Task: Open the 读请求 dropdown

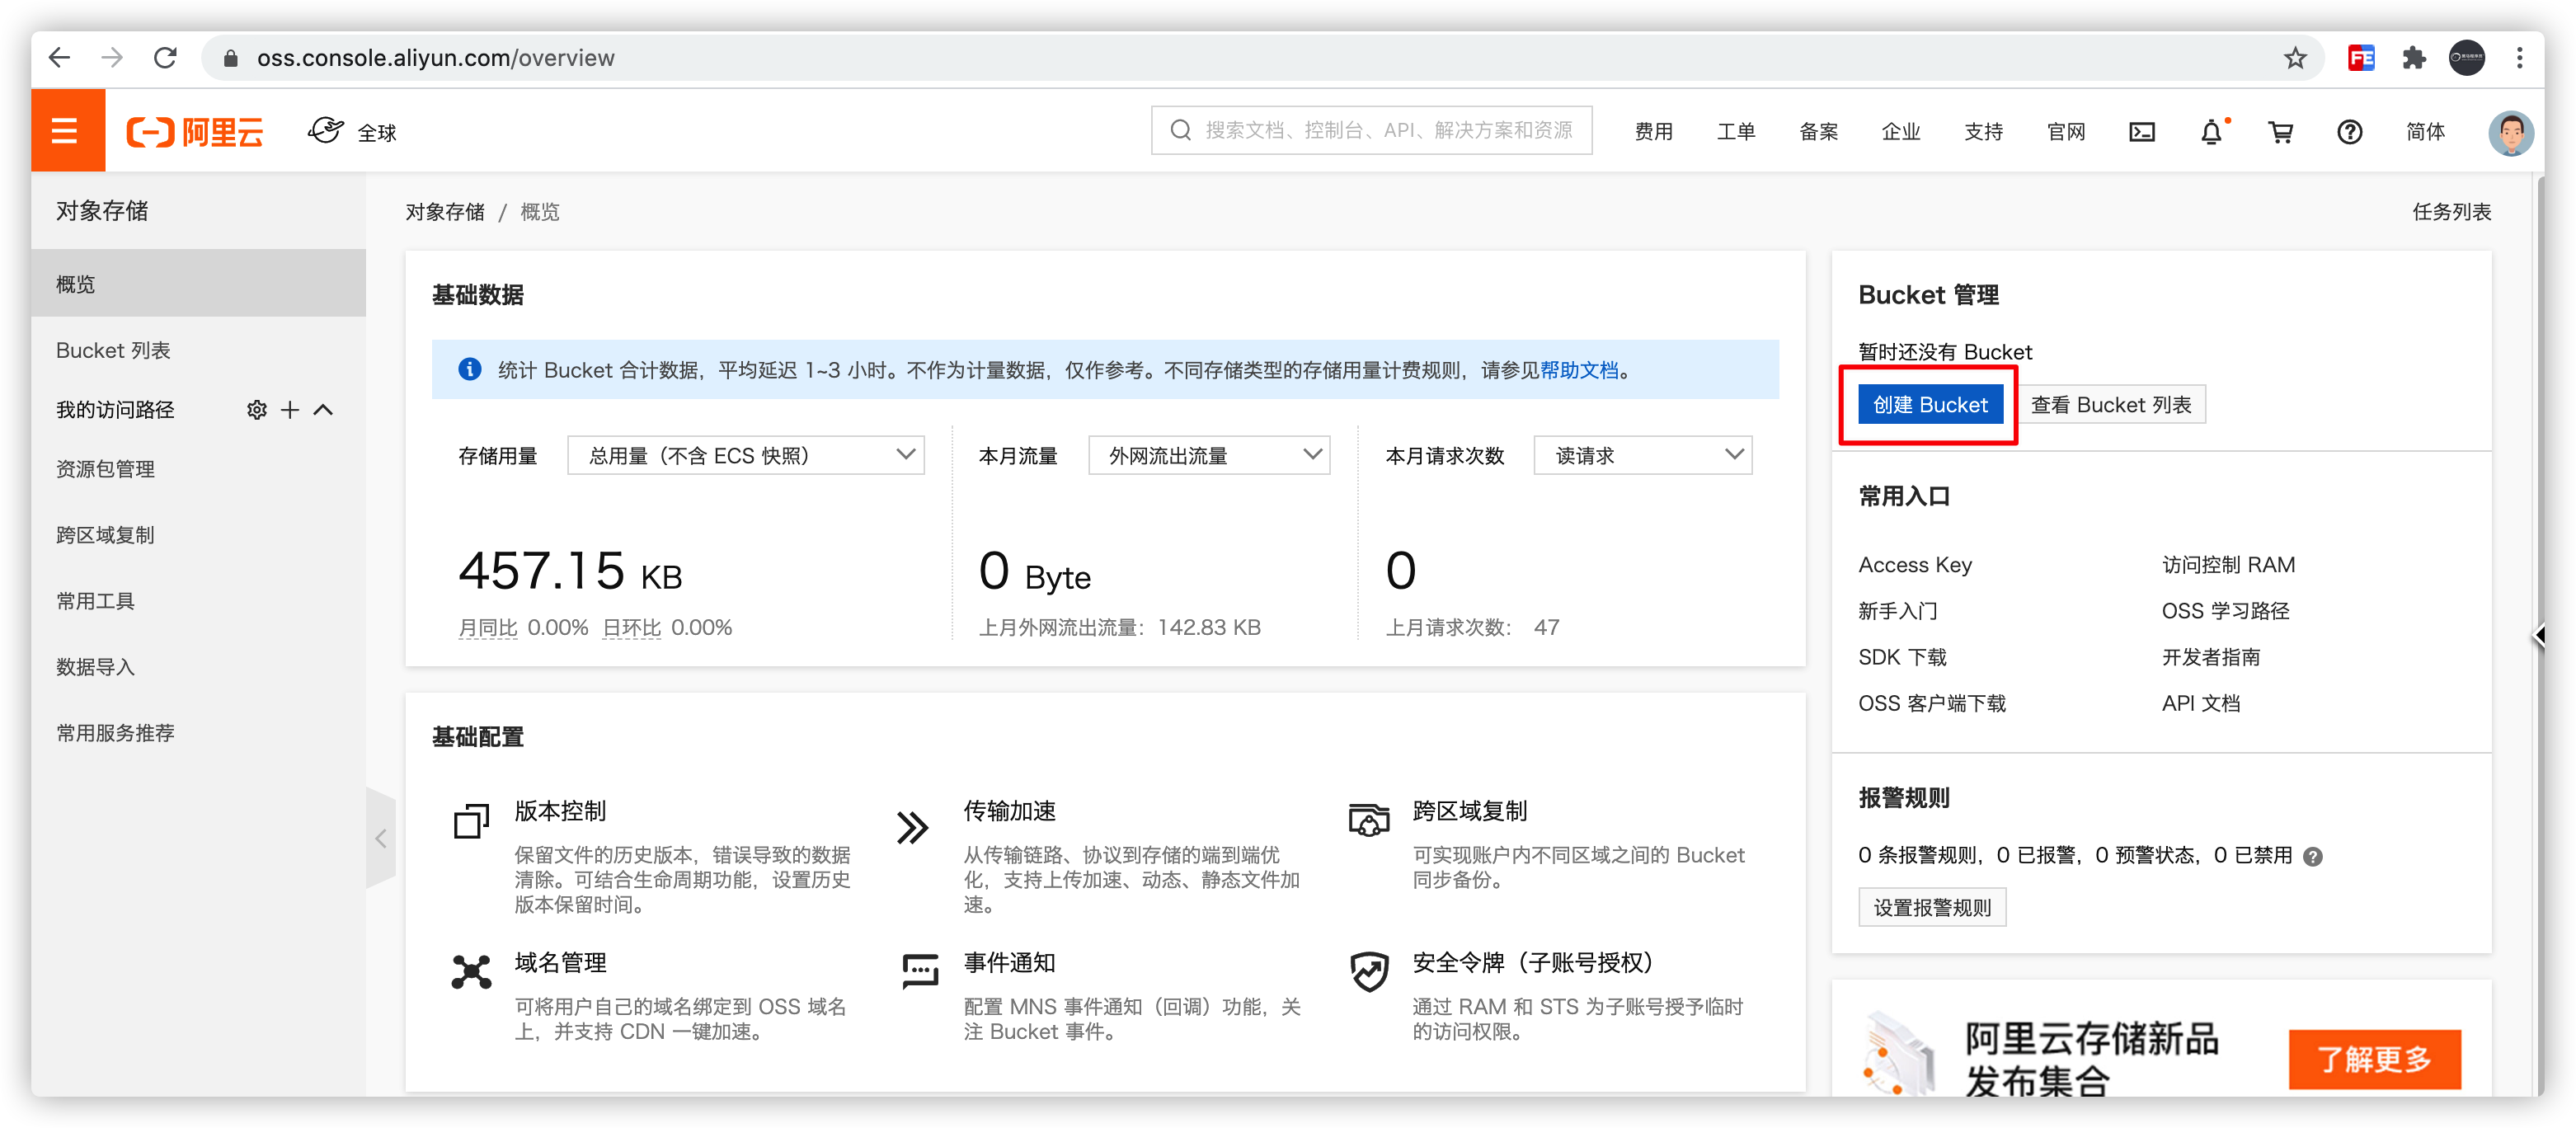Action: pos(1642,455)
